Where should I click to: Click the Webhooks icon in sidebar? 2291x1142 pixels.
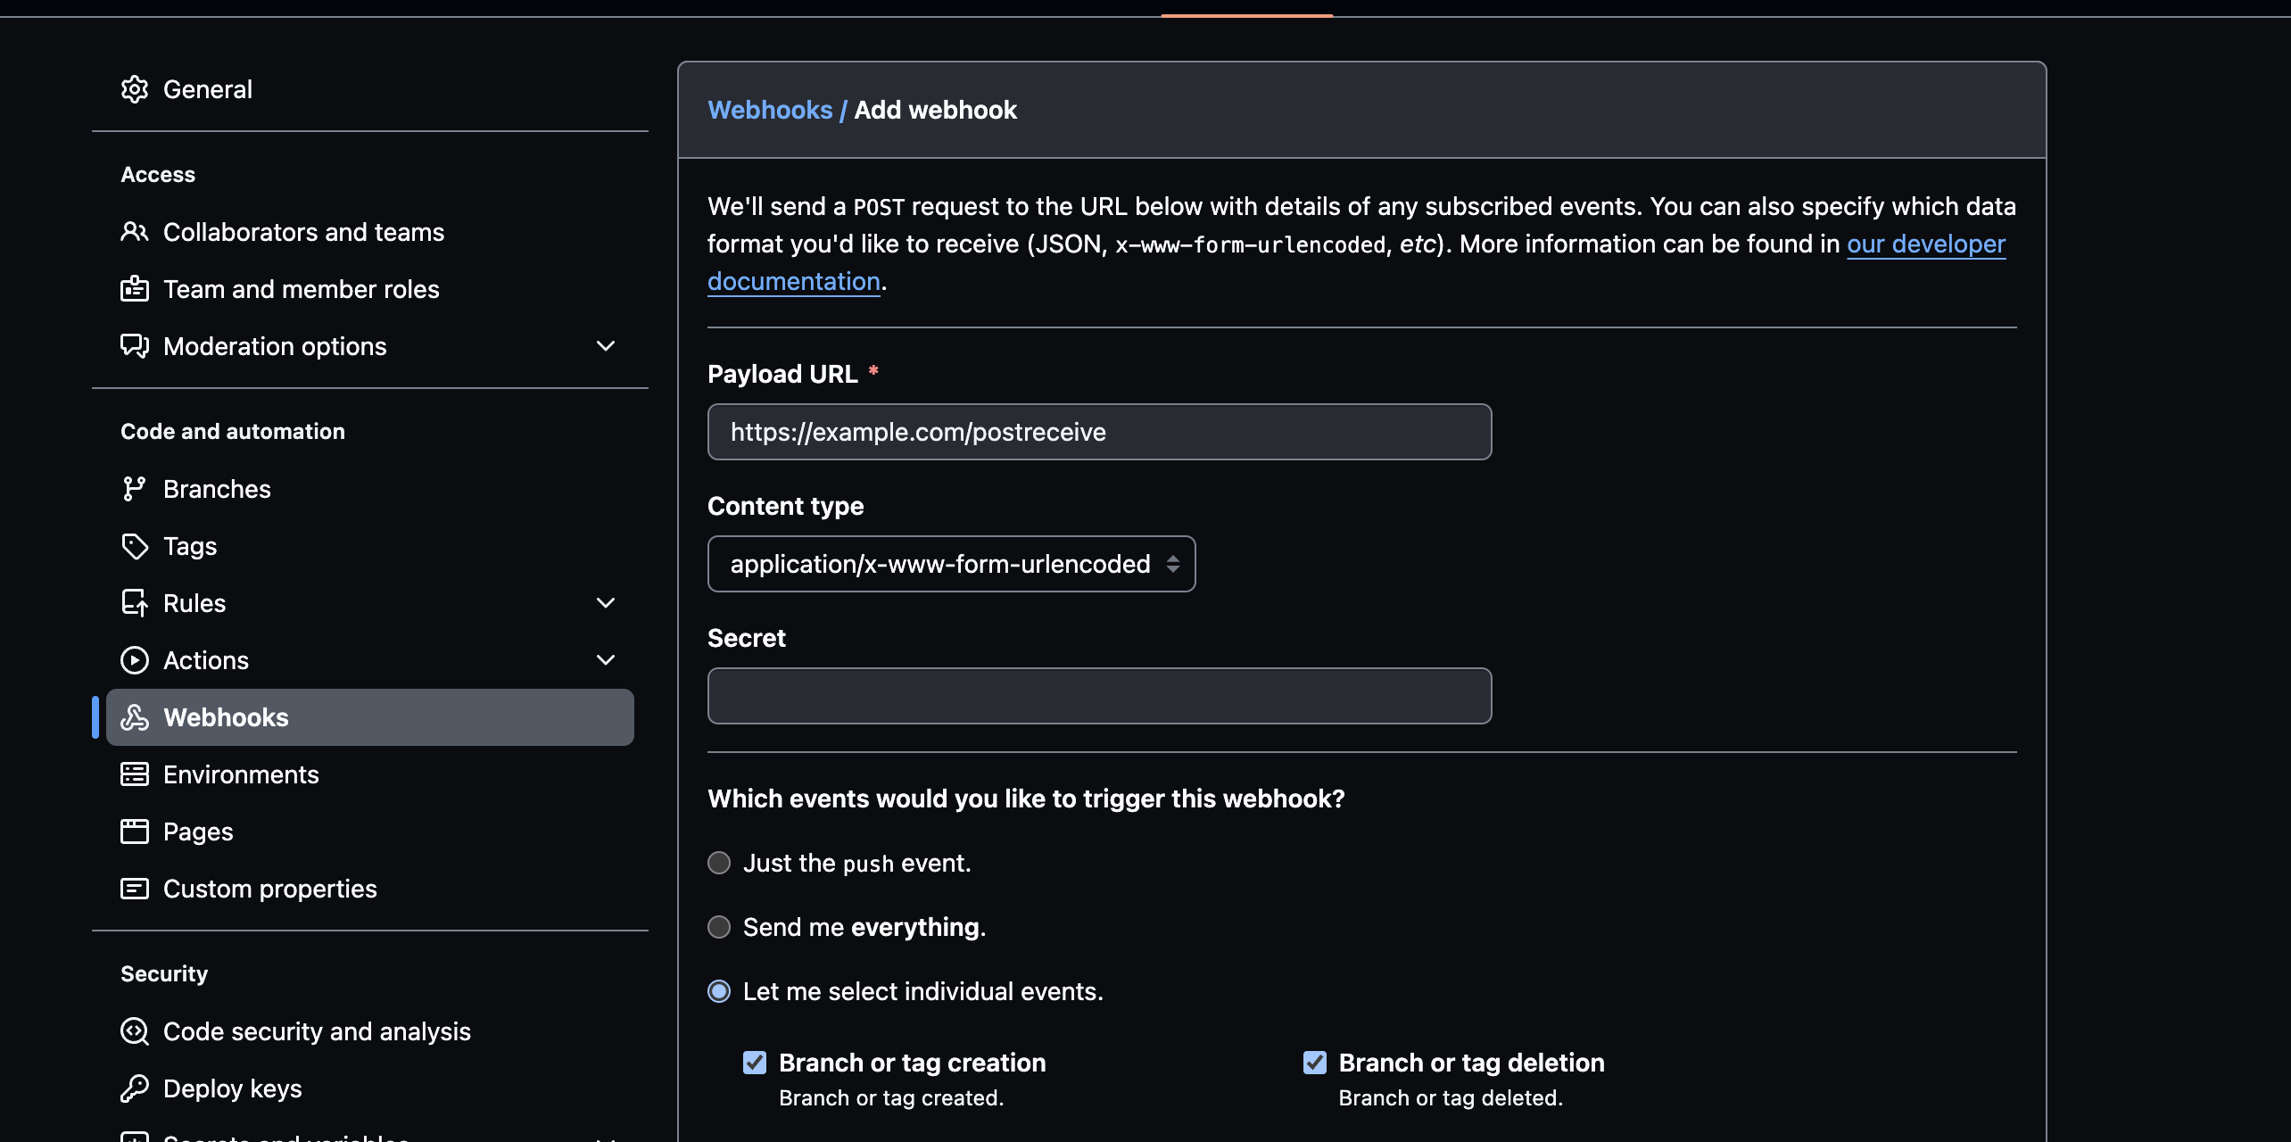click(x=135, y=717)
